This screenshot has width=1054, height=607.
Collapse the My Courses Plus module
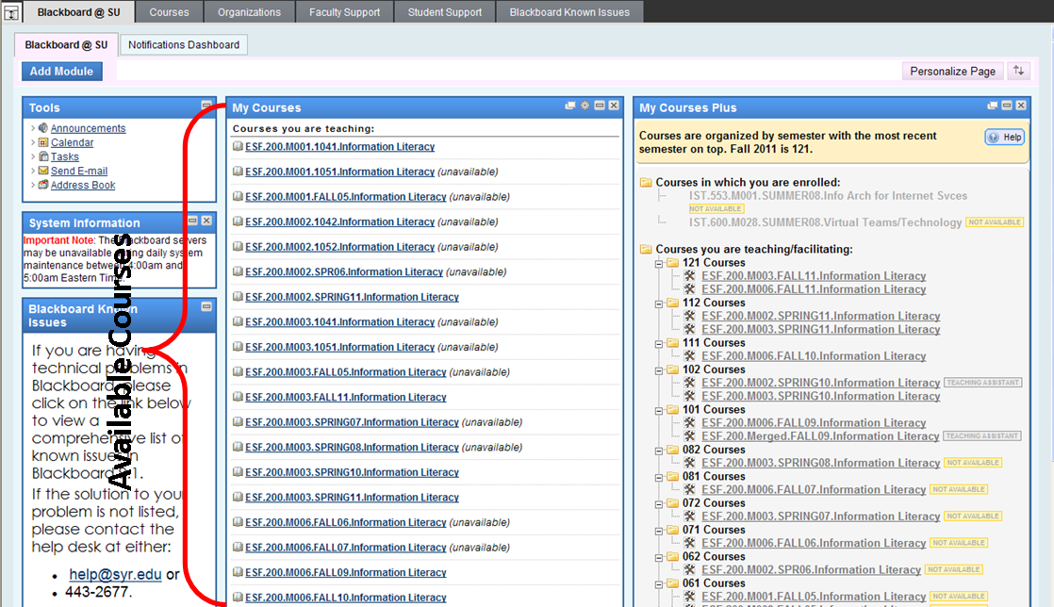coord(1007,106)
